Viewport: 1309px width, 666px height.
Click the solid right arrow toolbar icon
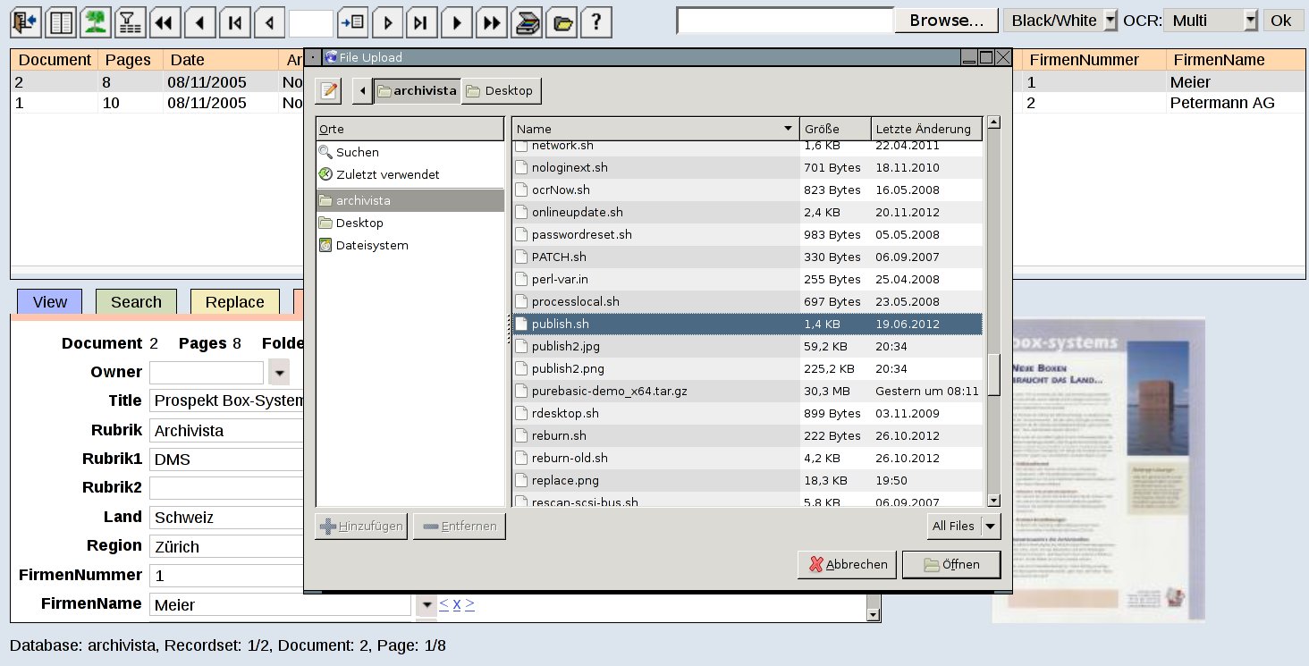[x=457, y=22]
